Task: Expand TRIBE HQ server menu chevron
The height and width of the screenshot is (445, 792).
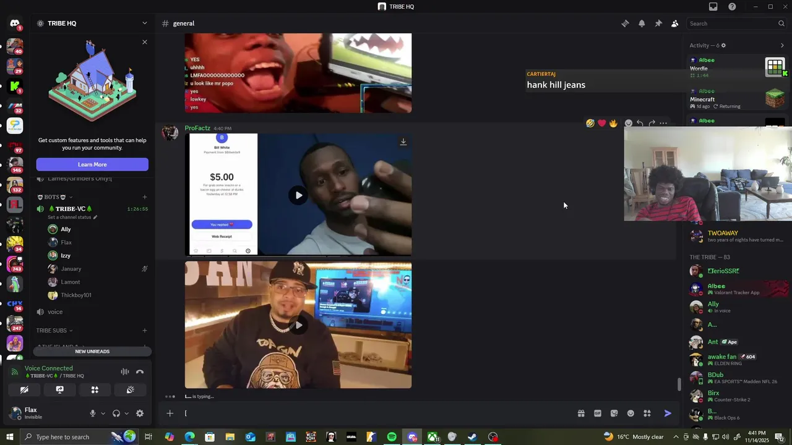Action: coord(145,23)
